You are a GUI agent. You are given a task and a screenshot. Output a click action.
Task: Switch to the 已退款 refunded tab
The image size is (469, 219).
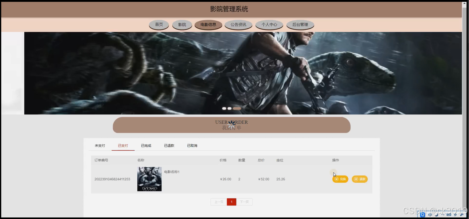pyautogui.click(x=169, y=145)
